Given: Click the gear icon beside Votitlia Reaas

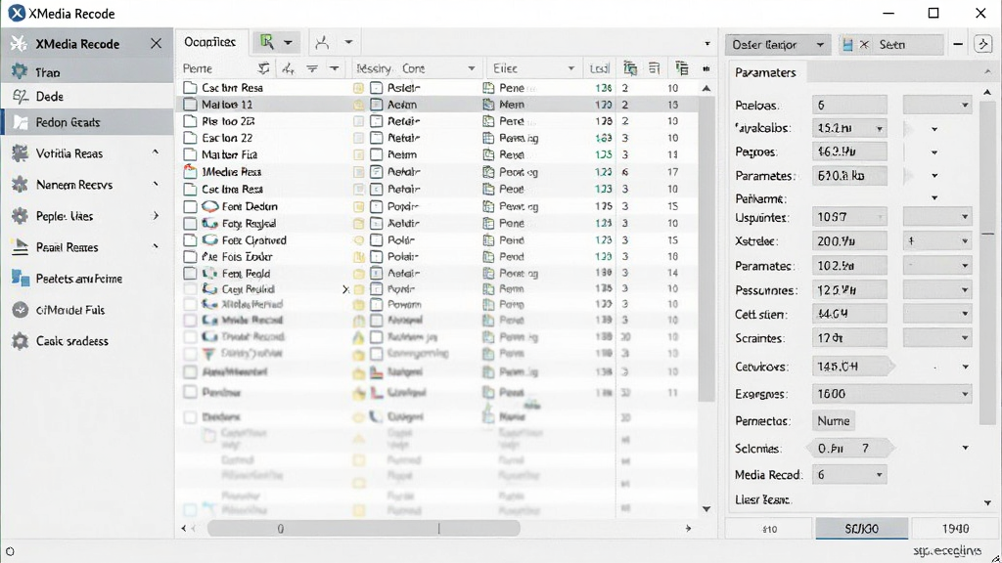Looking at the screenshot, I should 20,153.
